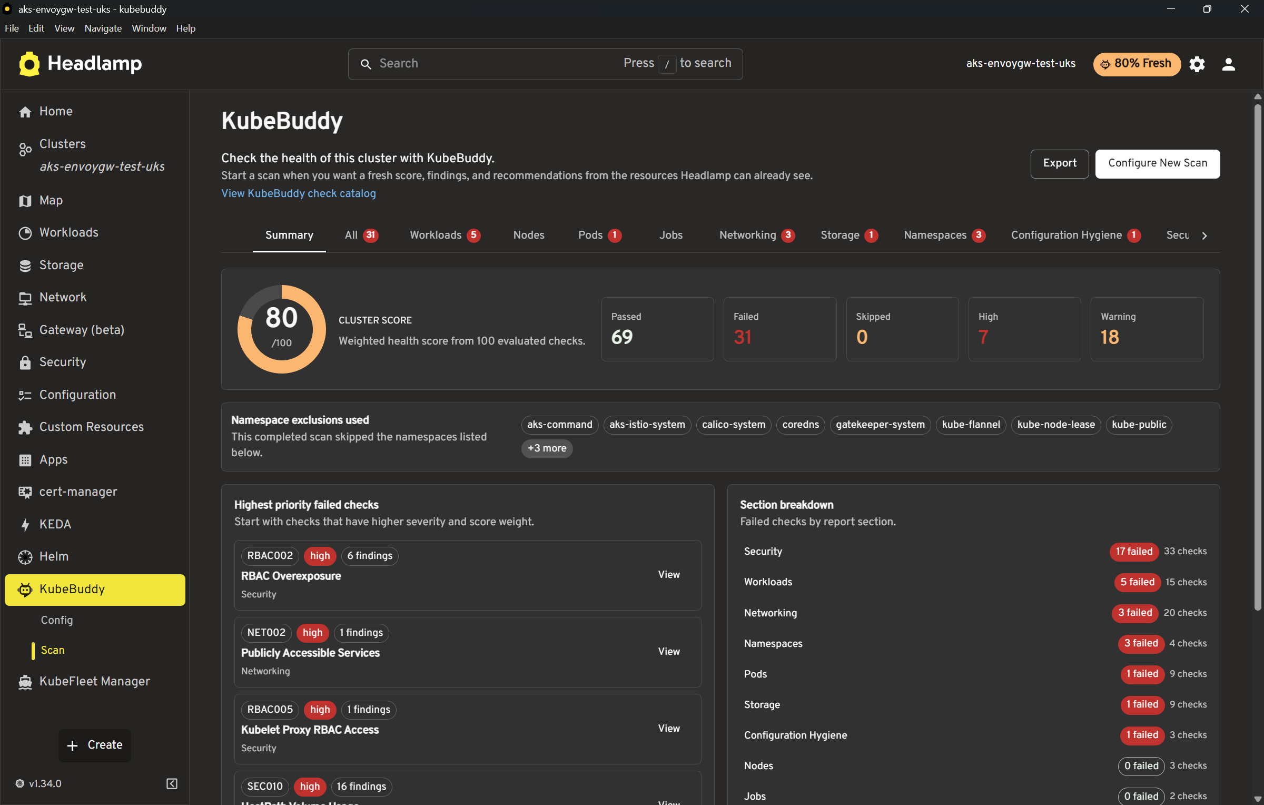The width and height of the screenshot is (1264, 805).
Task: View the RBAC Overexposure check
Action: 669,575
